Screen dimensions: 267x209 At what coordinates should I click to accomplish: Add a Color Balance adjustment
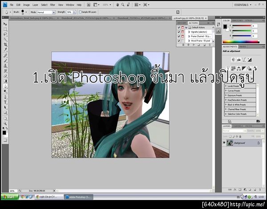tap(239, 68)
